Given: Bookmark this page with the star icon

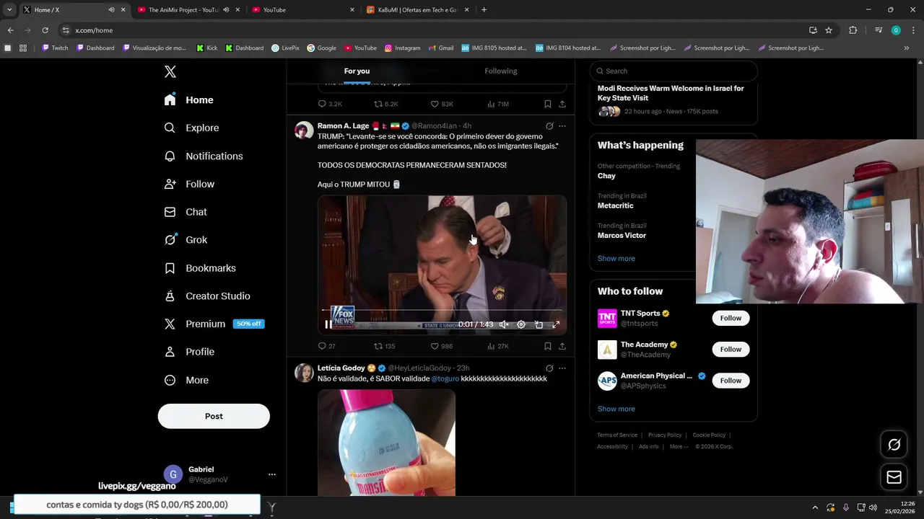Looking at the screenshot, I should [x=829, y=30].
